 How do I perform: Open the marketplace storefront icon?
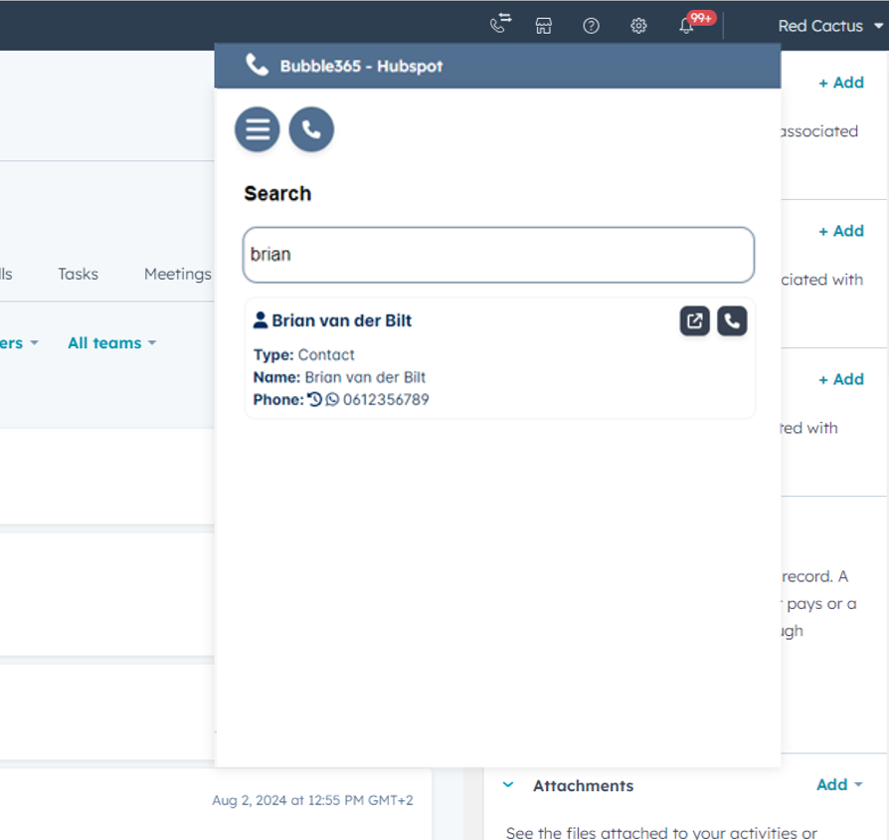pyautogui.click(x=543, y=26)
